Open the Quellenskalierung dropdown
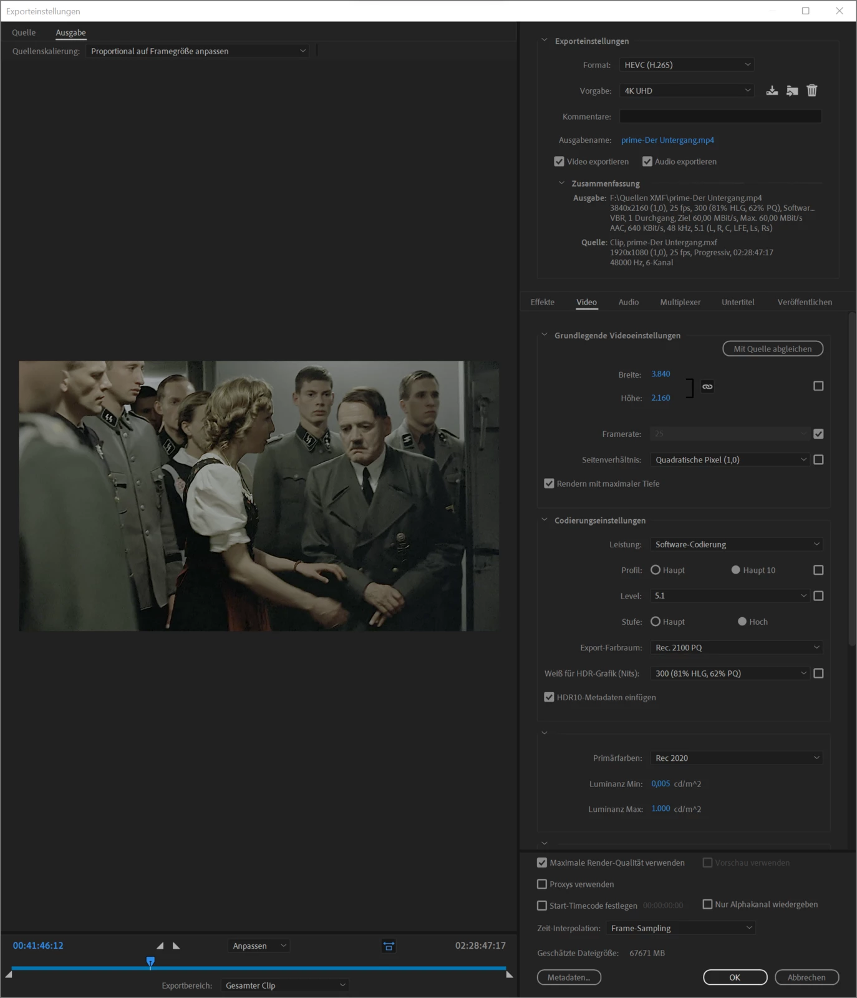Image resolution: width=857 pixels, height=998 pixels. 198,51
